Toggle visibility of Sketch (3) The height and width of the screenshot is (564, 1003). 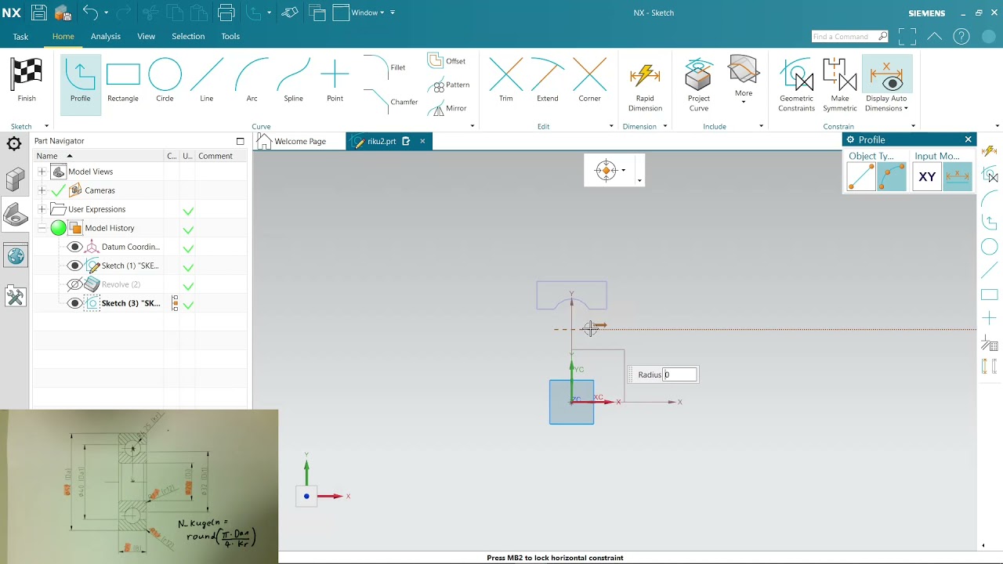point(74,303)
